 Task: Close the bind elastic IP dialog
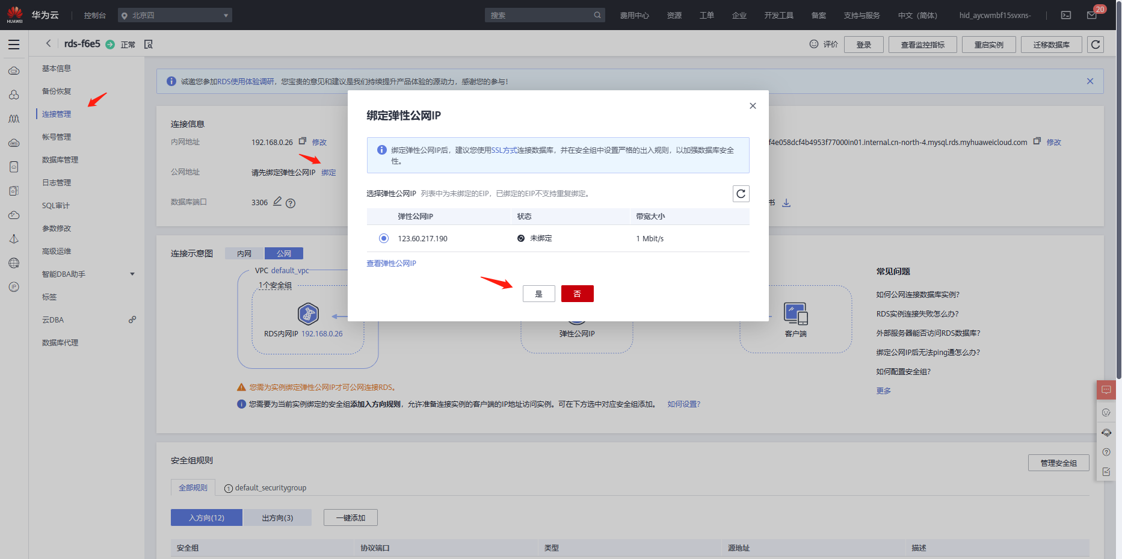[753, 106]
